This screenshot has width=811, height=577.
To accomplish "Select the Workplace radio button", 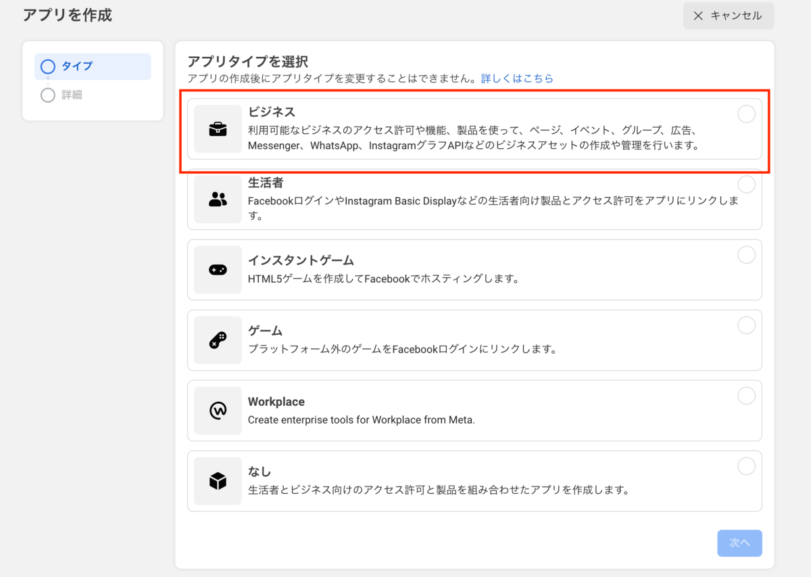I will click(746, 396).
